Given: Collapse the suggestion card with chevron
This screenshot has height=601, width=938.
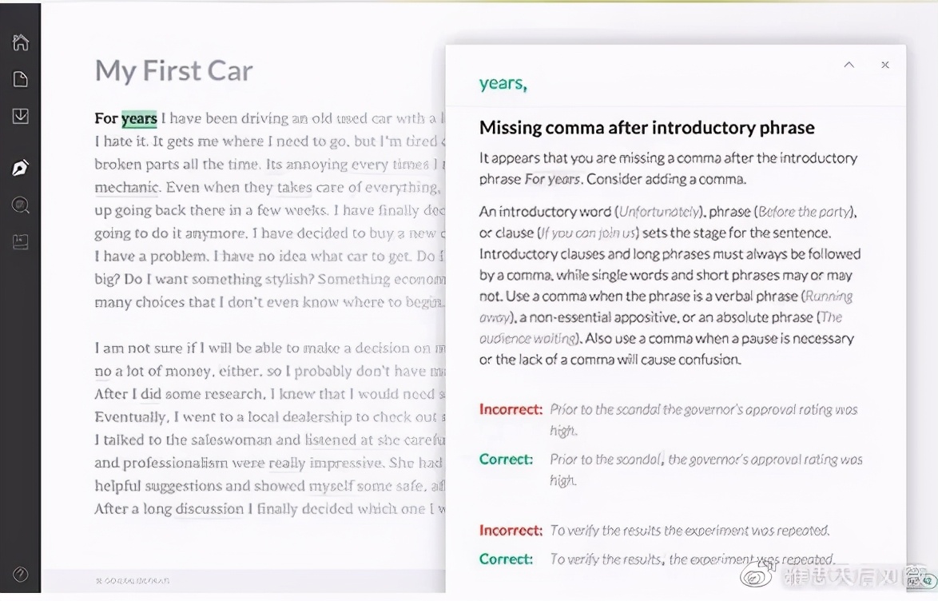Looking at the screenshot, I should point(849,65).
